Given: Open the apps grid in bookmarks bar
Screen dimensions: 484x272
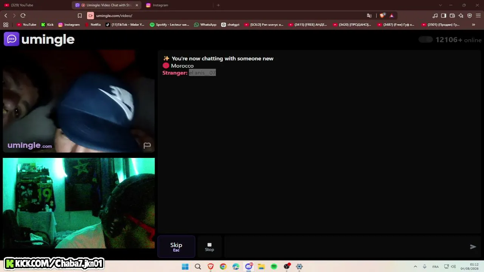Looking at the screenshot, I should (x=6, y=25).
